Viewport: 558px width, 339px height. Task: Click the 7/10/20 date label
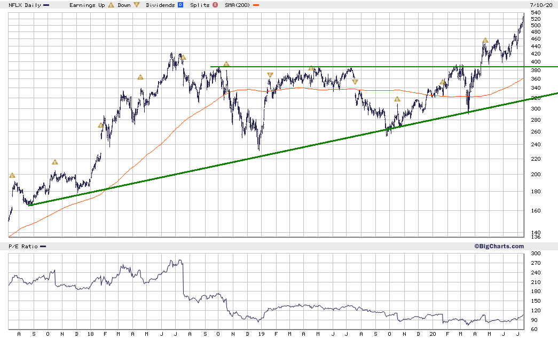click(x=541, y=5)
